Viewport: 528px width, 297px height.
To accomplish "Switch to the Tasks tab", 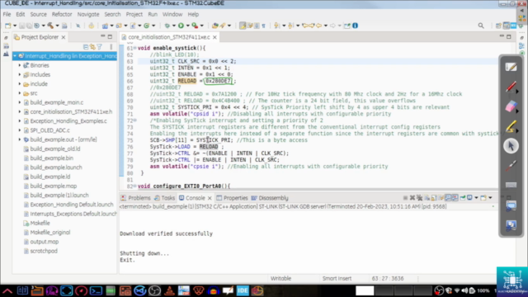I will coord(164,198).
